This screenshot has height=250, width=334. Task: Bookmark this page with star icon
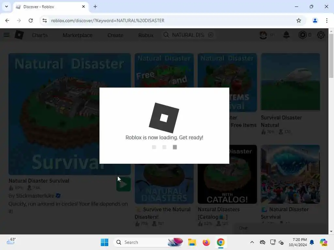coord(299,21)
